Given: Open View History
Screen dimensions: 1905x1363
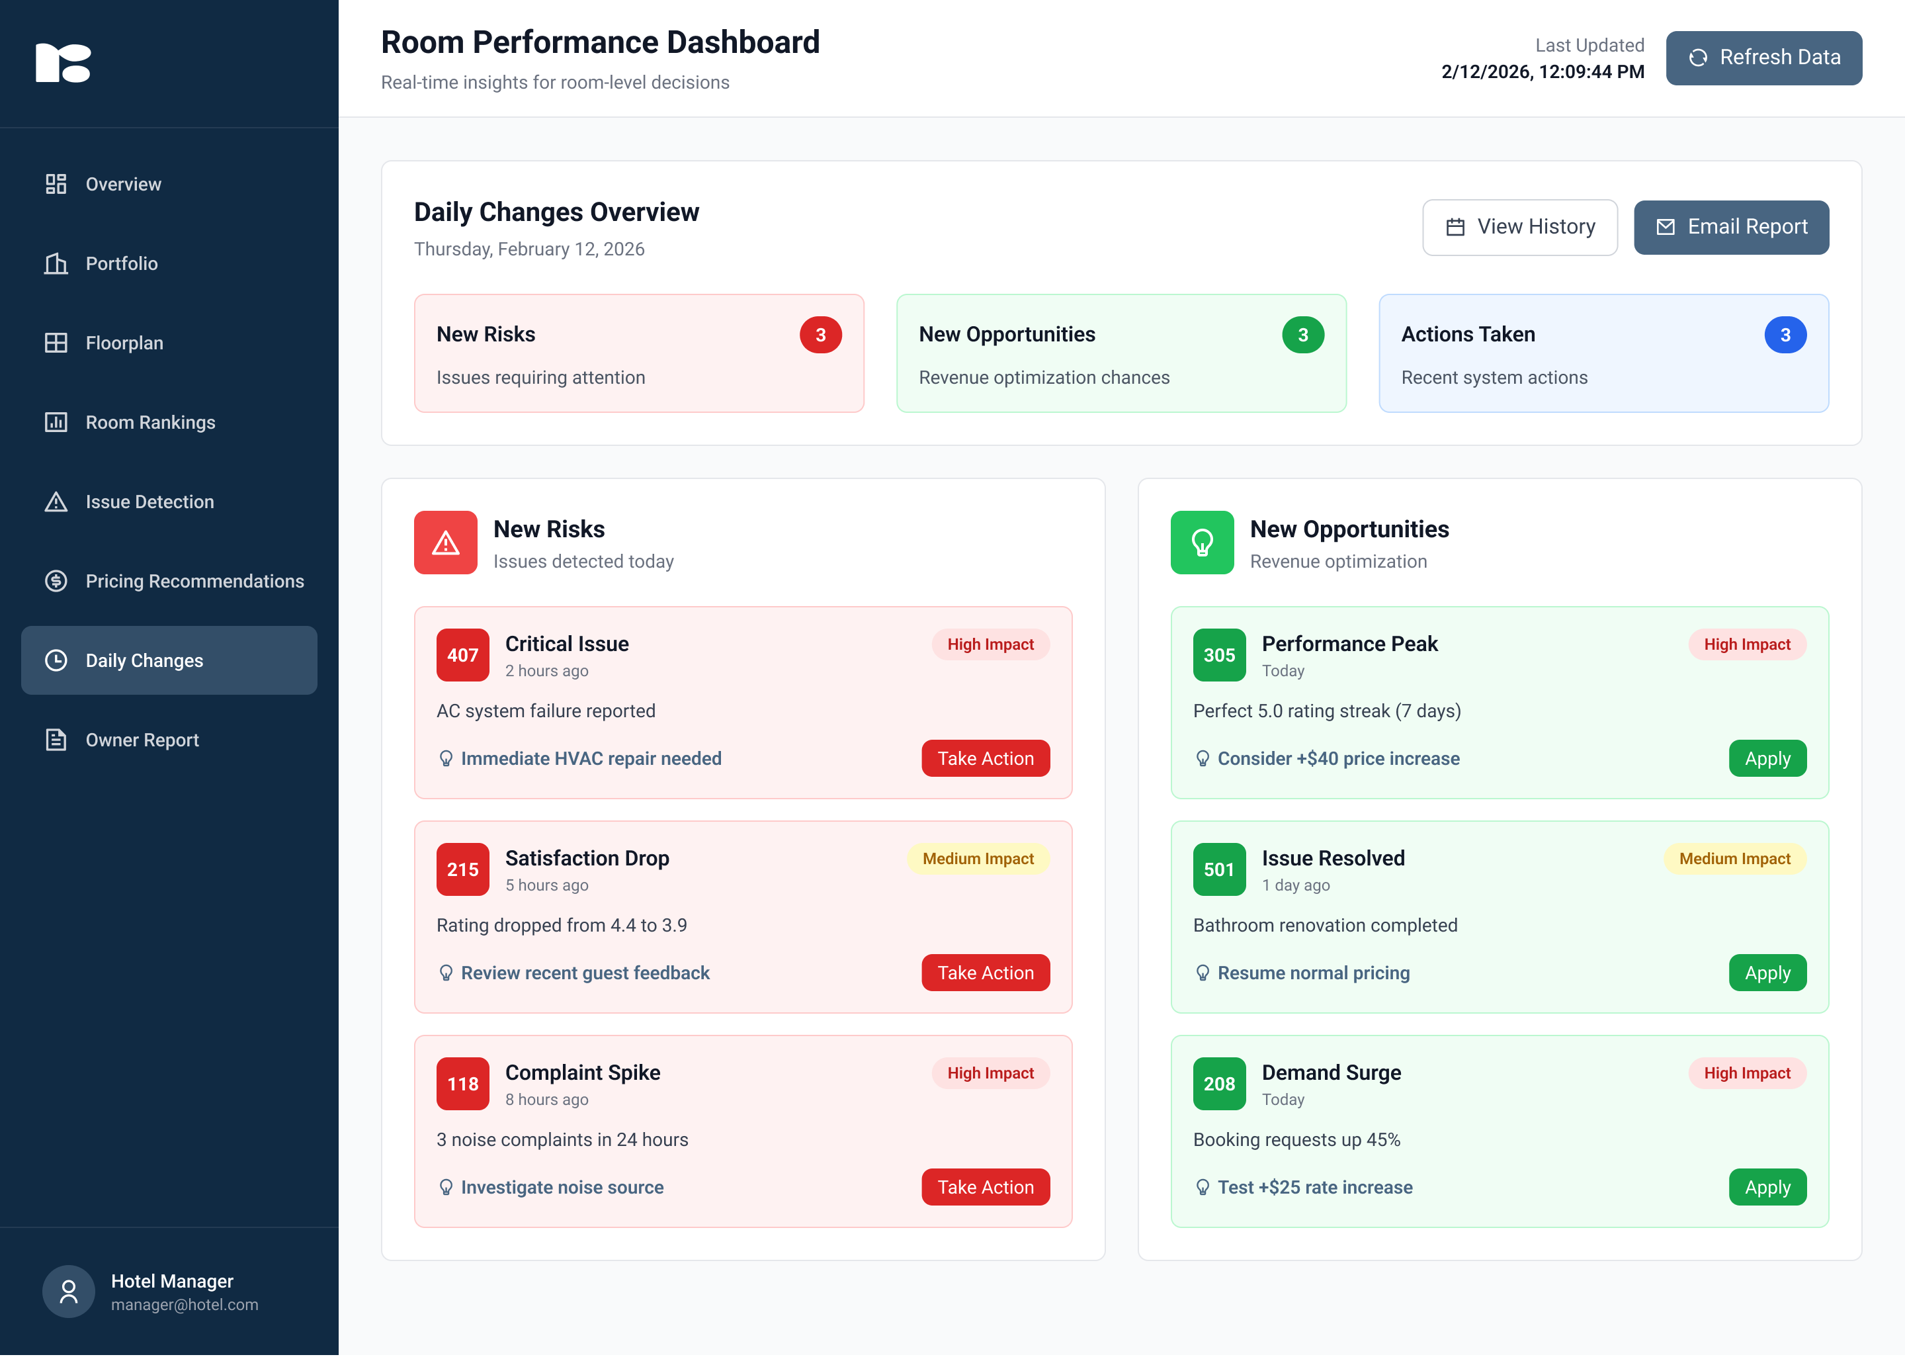Looking at the screenshot, I should click(1519, 226).
